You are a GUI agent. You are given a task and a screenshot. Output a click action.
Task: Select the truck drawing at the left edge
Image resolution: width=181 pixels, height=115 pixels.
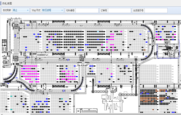coord(4,46)
